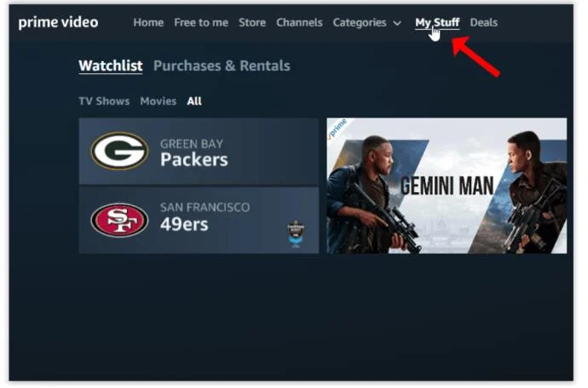Screen dimensions: 588x388
Task: Click the Categories chevron arrow
Action: tap(397, 23)
